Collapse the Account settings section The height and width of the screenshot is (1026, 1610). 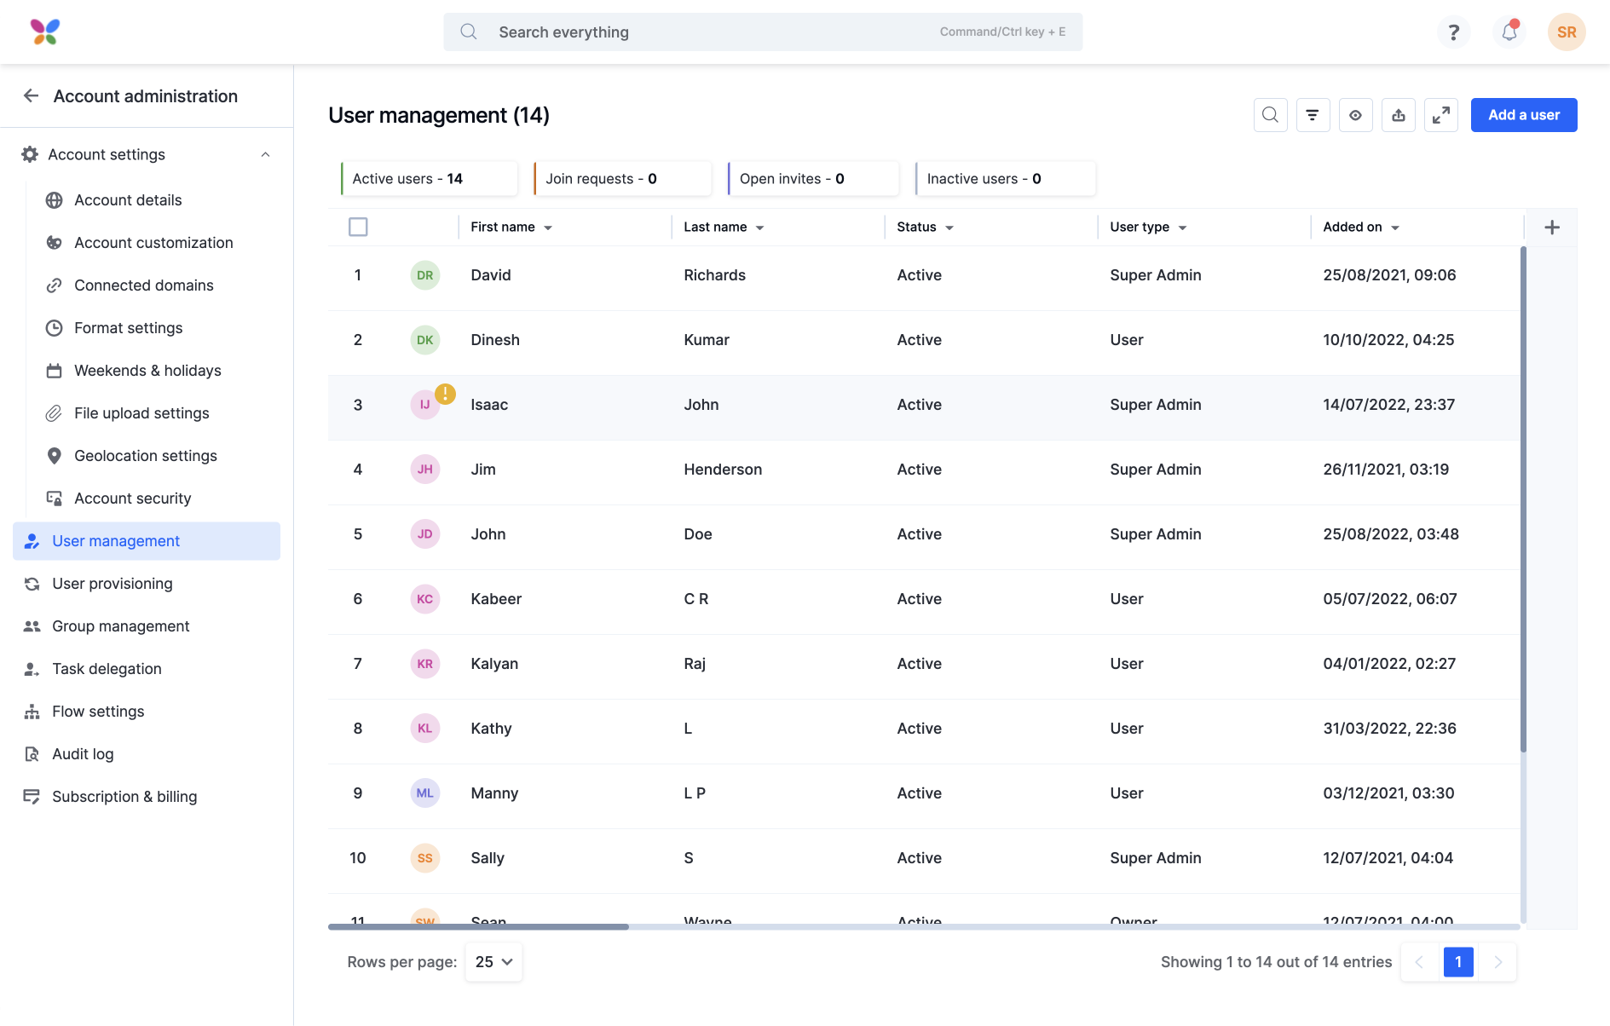point(265,154)
